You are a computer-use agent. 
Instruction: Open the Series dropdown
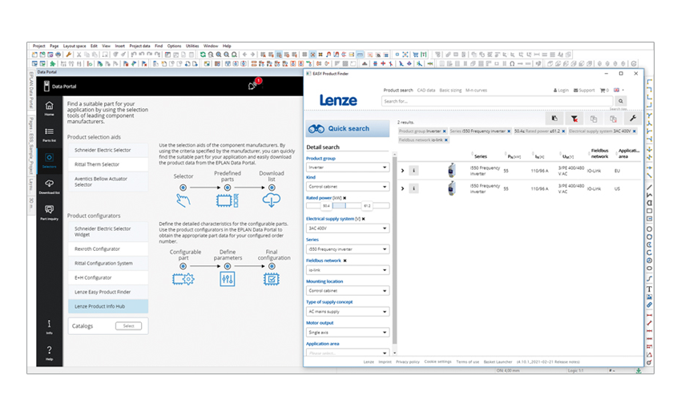[x=348, y=249]
